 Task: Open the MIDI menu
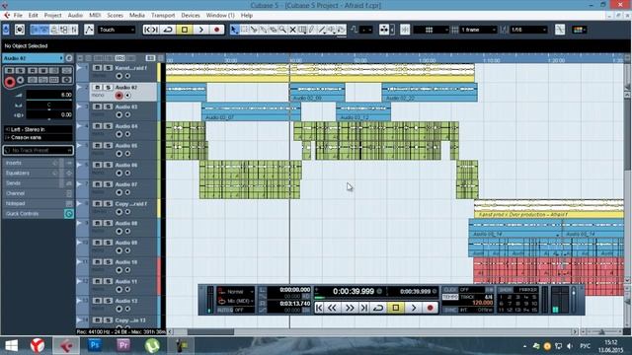pyautogui.click(x=95, y=16)
